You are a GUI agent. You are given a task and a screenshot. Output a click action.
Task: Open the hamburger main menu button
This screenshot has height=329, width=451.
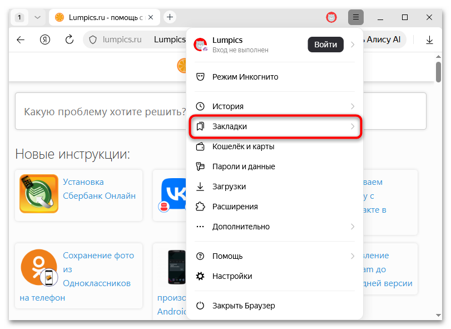tap(355, 17)
